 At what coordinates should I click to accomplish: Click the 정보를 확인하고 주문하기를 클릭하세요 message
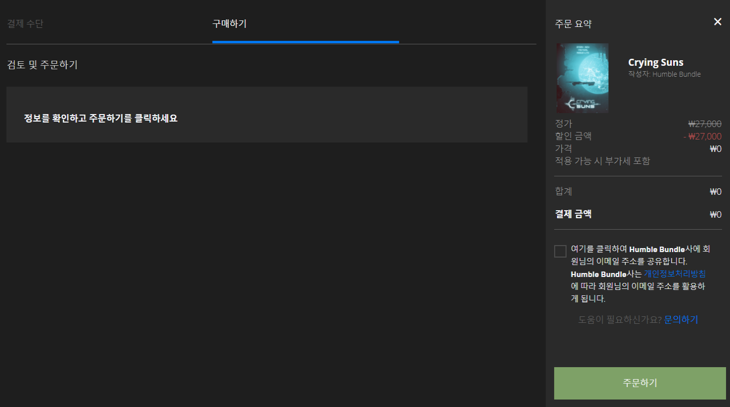click(101, 118)
